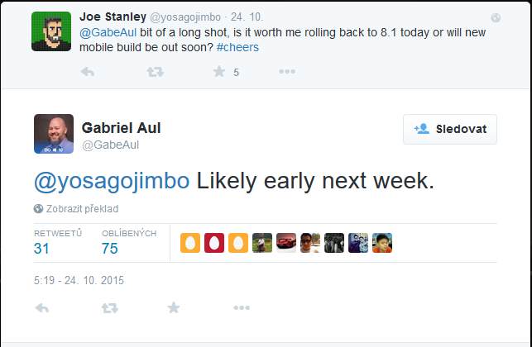The width and height of the screenshot is (532, 347).
Task: Open more options on Joe Stanley's tweet
Action: (x=287, y=72)
